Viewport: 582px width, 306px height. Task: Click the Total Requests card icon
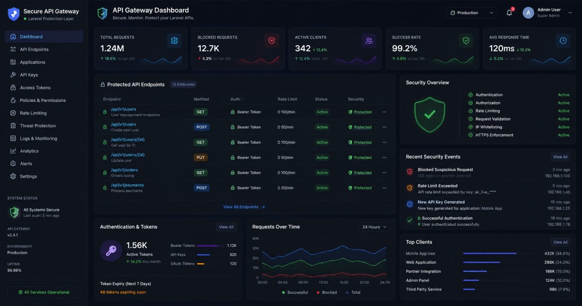coord(175,41)
